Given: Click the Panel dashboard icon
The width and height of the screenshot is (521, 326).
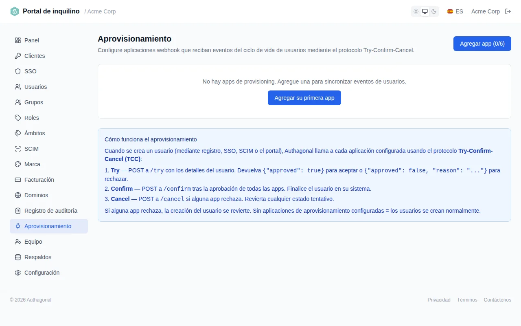Looking at the screenshot, I should tap(18, 40).
